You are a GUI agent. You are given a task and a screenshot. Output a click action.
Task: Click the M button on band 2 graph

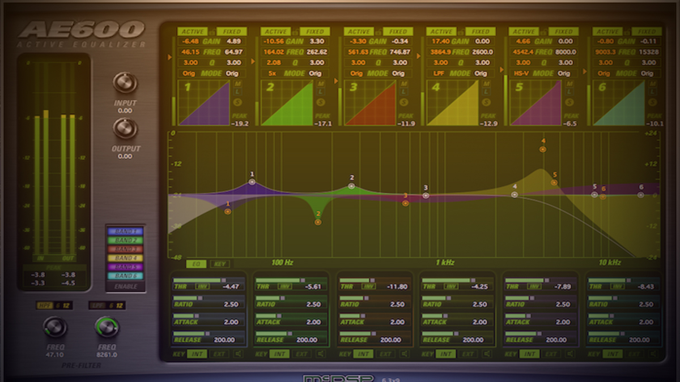point(321,84)
